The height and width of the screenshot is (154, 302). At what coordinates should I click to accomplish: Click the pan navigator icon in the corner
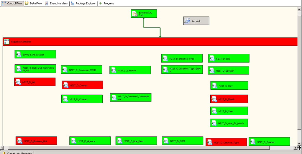tap(299, 148)
